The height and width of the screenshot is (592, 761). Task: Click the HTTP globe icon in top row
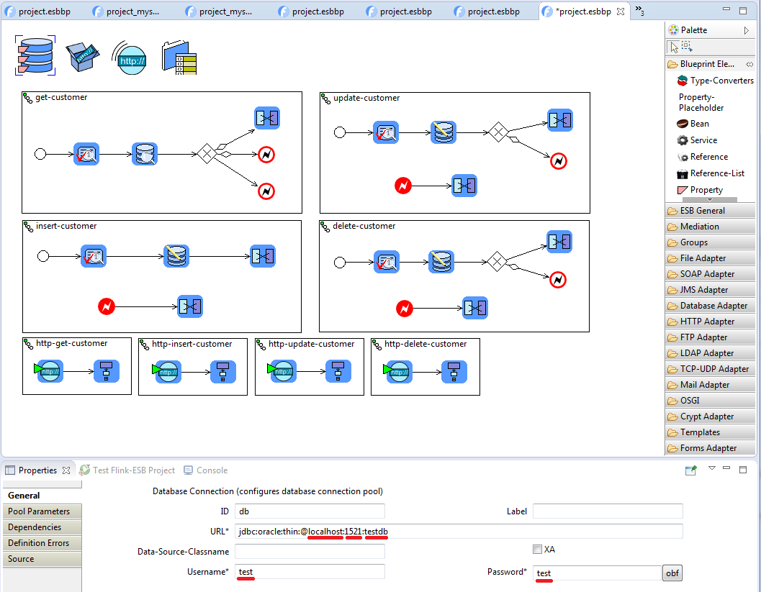pyautogui.click(x=130, y=59)
